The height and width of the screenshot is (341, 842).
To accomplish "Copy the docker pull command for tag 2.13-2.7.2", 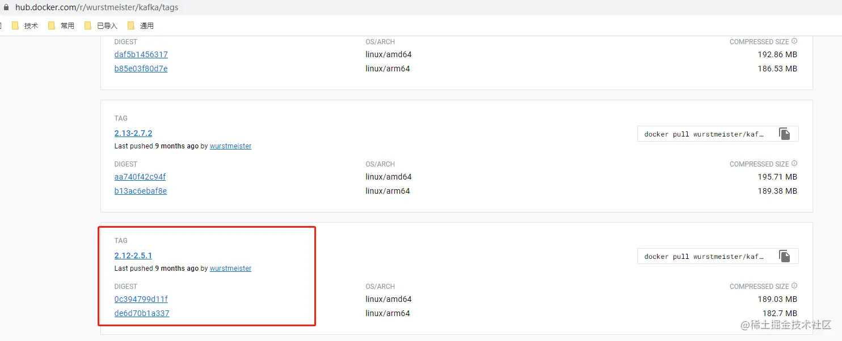I will coord(784,134).
